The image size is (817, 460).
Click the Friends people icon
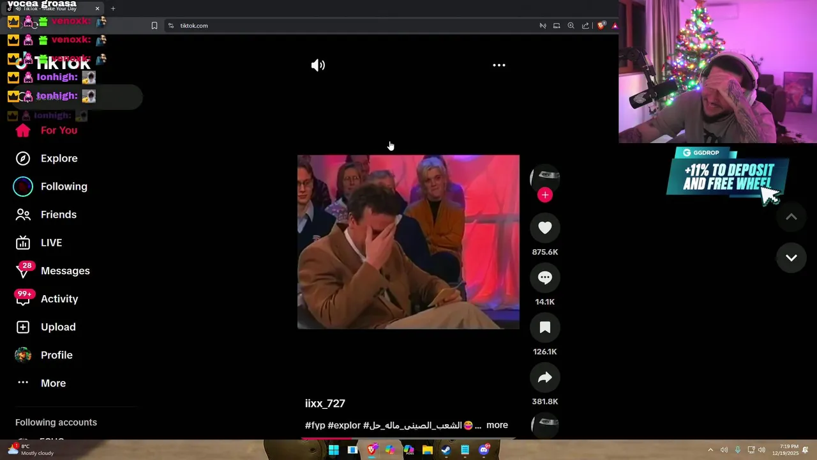pyautogui.click(x=23, y=215)
